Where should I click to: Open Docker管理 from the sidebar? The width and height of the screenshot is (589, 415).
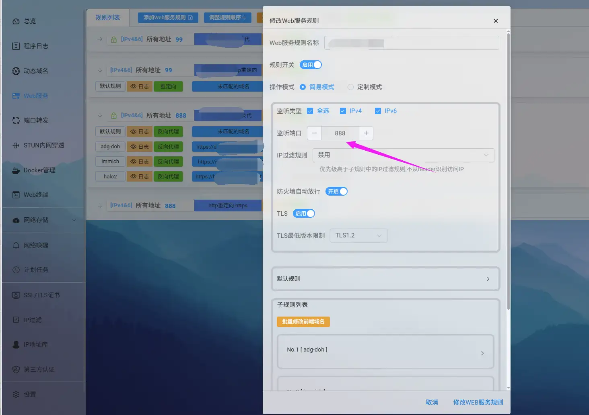point(39,170)
